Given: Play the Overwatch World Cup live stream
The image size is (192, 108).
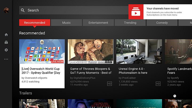Looking at the screenshot, I should point(42,52).
